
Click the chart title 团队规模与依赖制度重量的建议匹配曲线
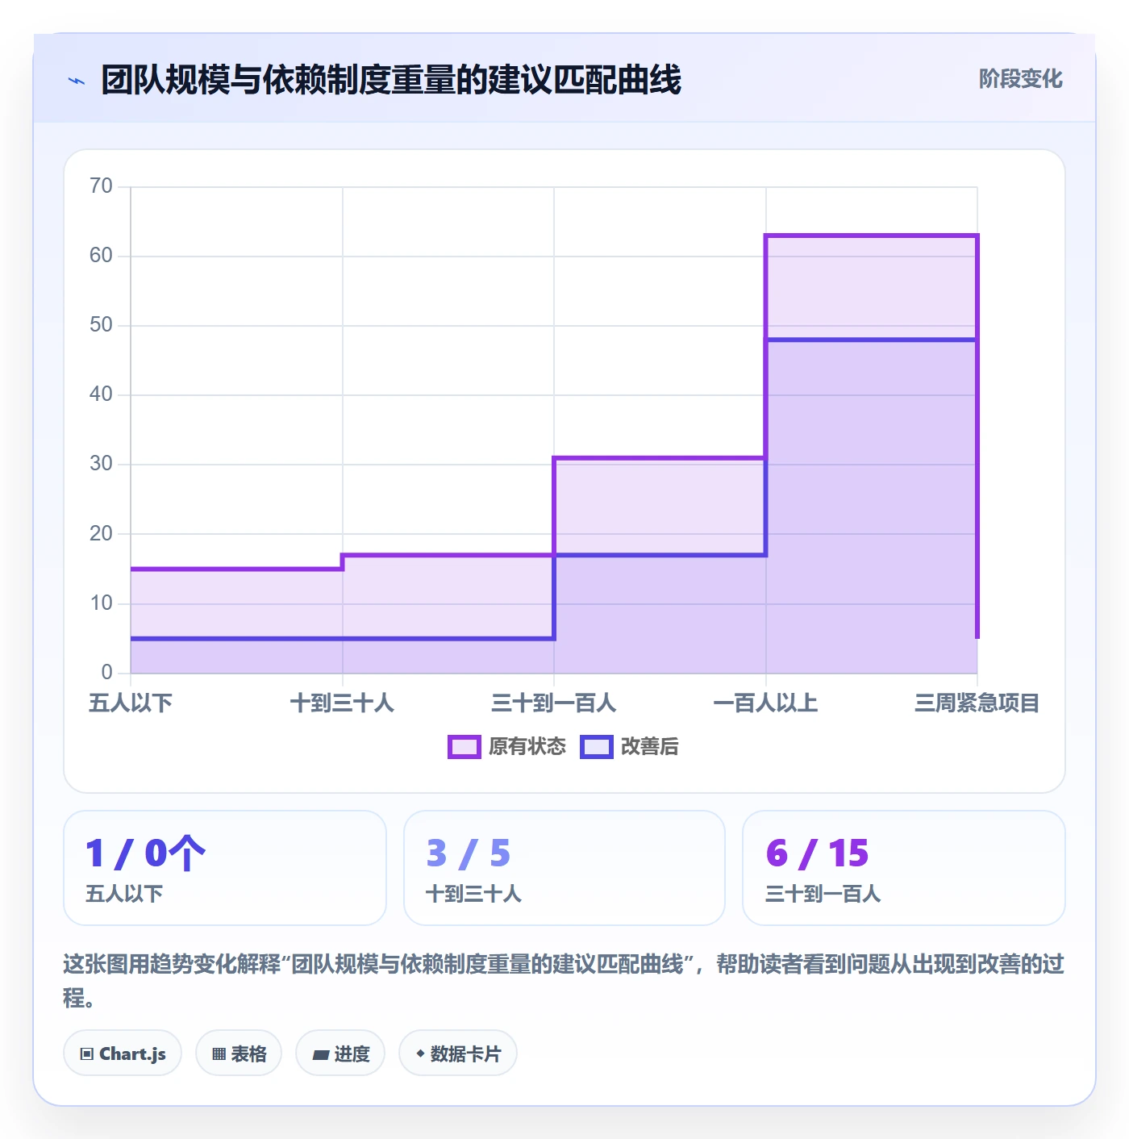(391, 80)
